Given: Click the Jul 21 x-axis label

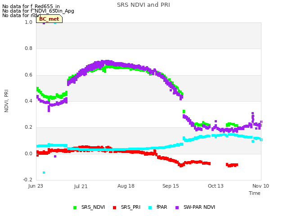Looking at the screenshot, I should [81, 186].
